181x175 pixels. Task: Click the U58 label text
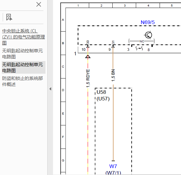(x=101, y=92)
